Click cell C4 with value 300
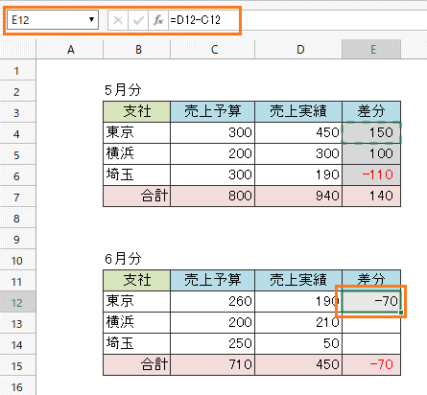 tap(213, 132)
